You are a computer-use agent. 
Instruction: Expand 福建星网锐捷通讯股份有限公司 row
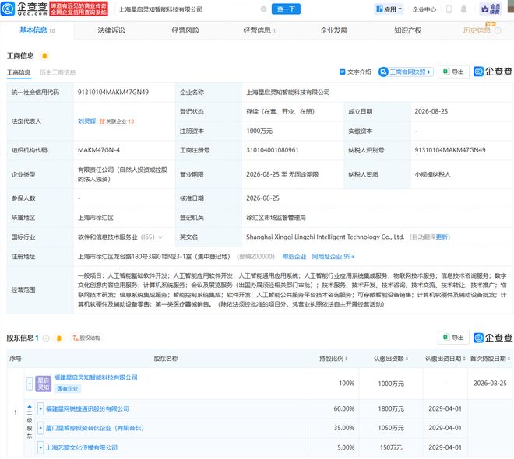click(x=40, y=408)
